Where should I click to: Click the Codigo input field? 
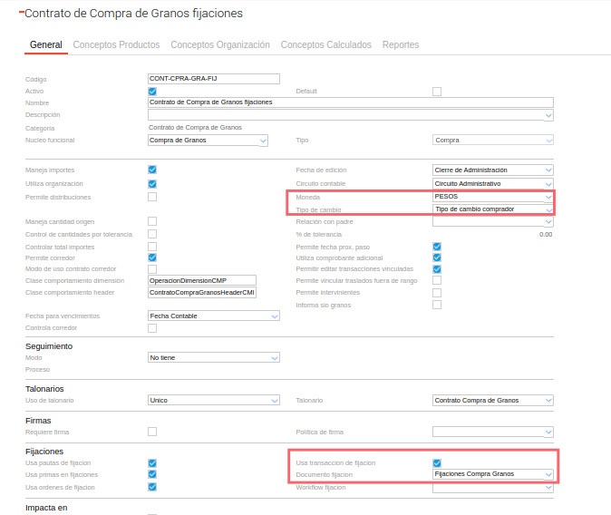213,79
